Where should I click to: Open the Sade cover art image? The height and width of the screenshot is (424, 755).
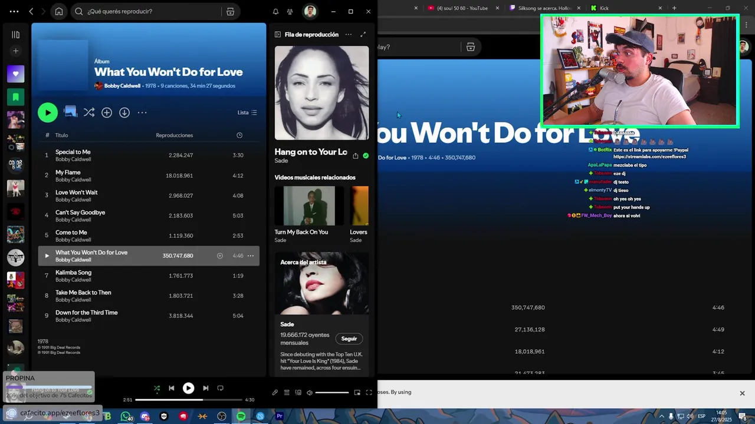click(x=321, y=93)
